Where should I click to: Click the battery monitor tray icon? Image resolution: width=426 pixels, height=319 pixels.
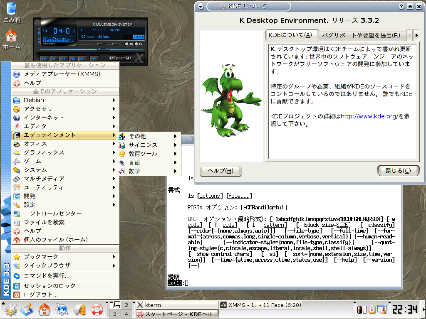tap(362, 309)
